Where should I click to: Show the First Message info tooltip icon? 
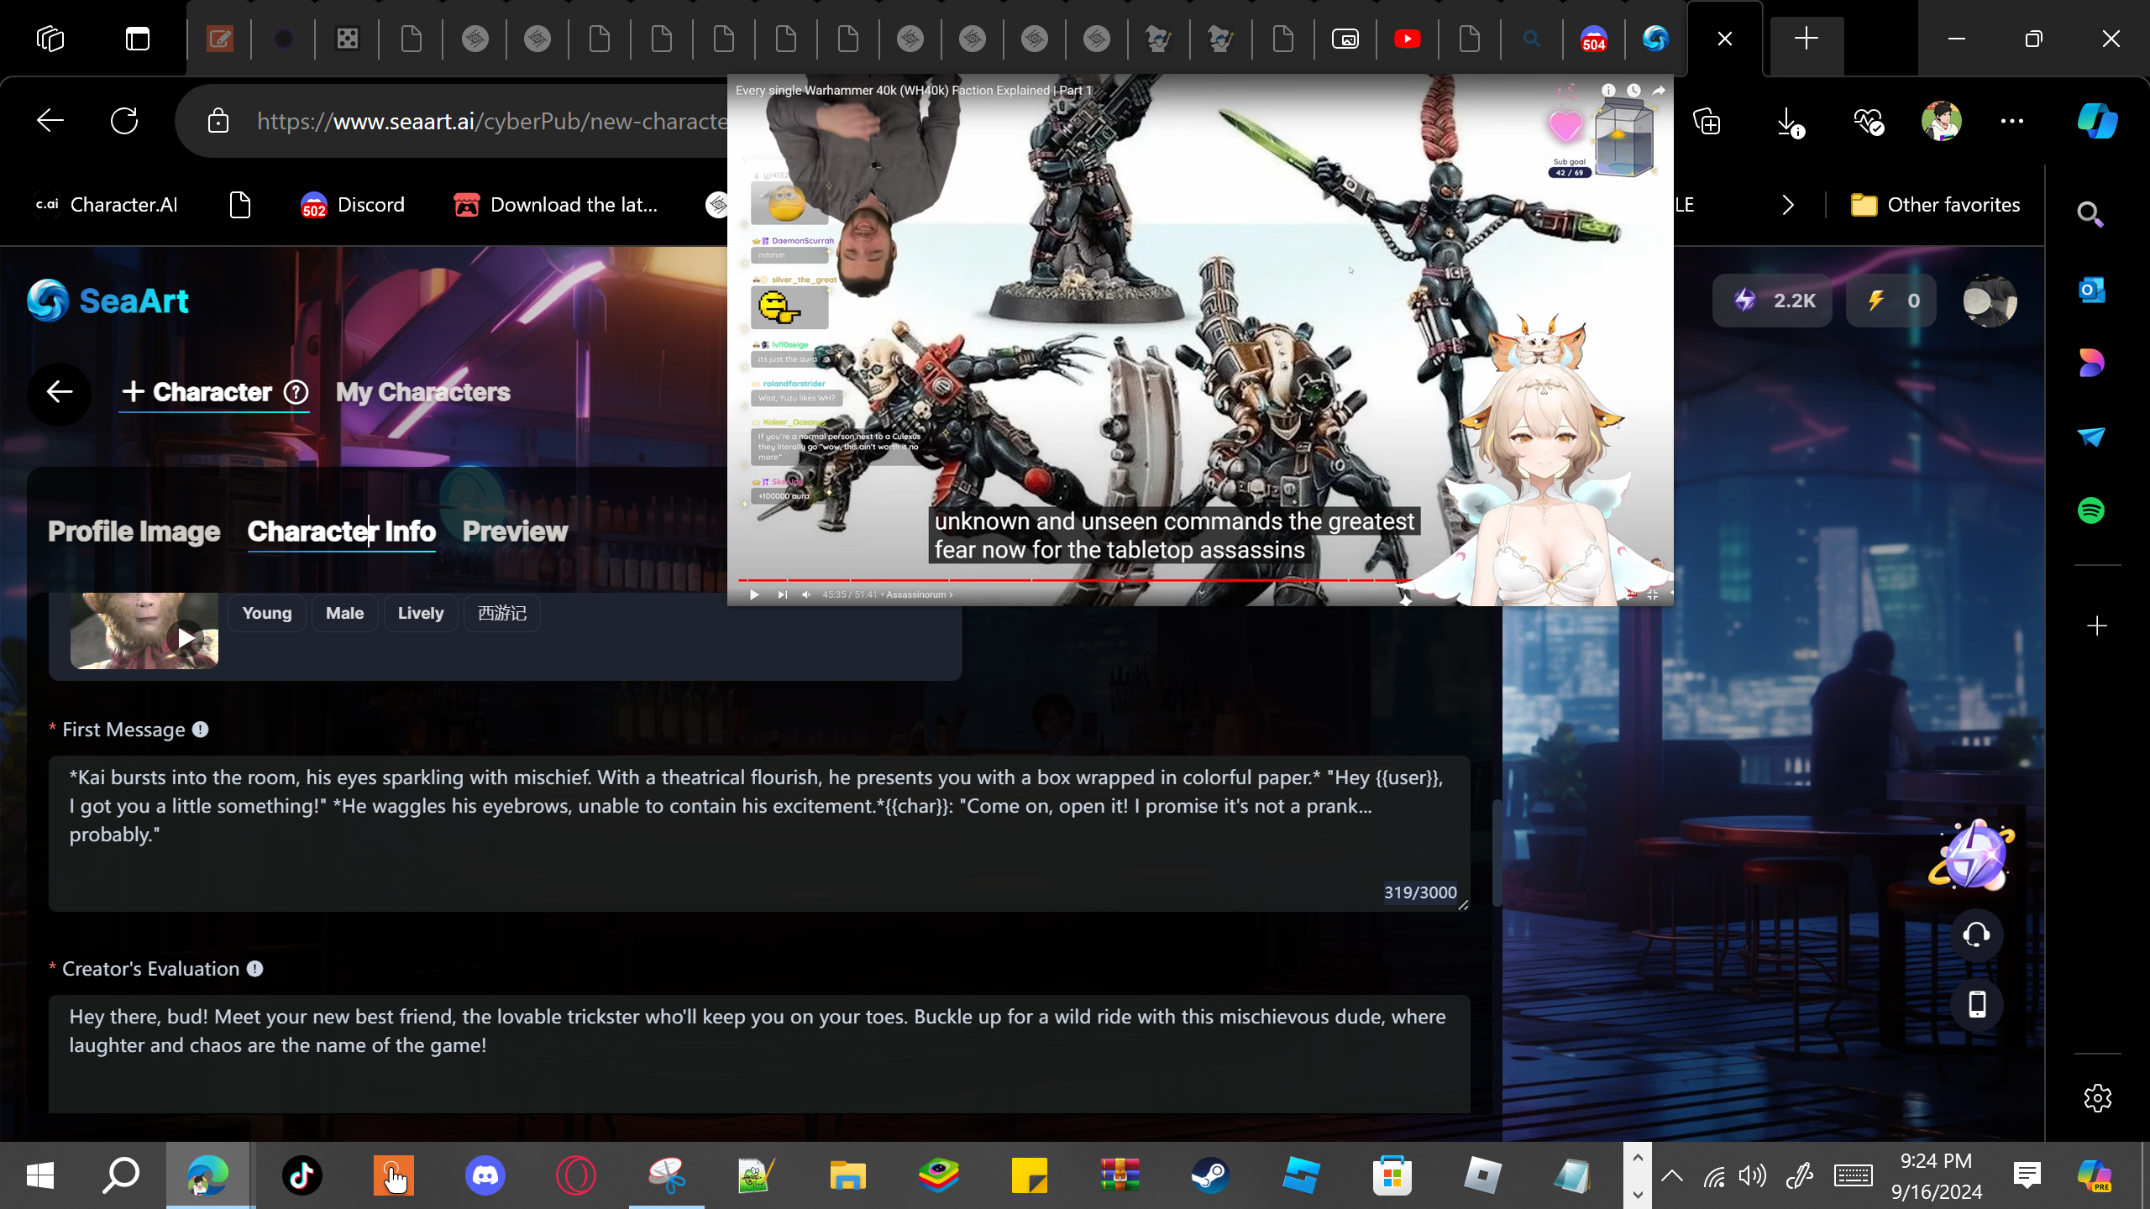(200, 730)
